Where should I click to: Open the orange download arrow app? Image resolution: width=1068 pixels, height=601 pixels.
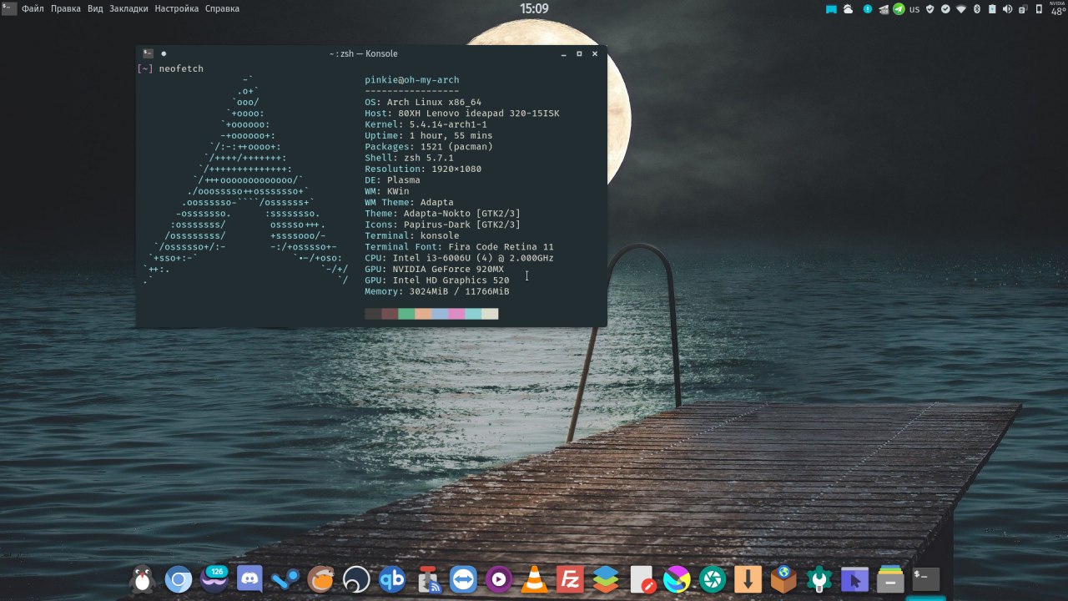coord(748,578)
